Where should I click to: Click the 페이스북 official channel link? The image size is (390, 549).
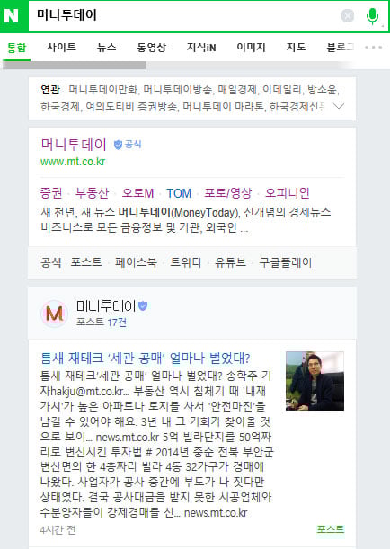click(136, 262)
